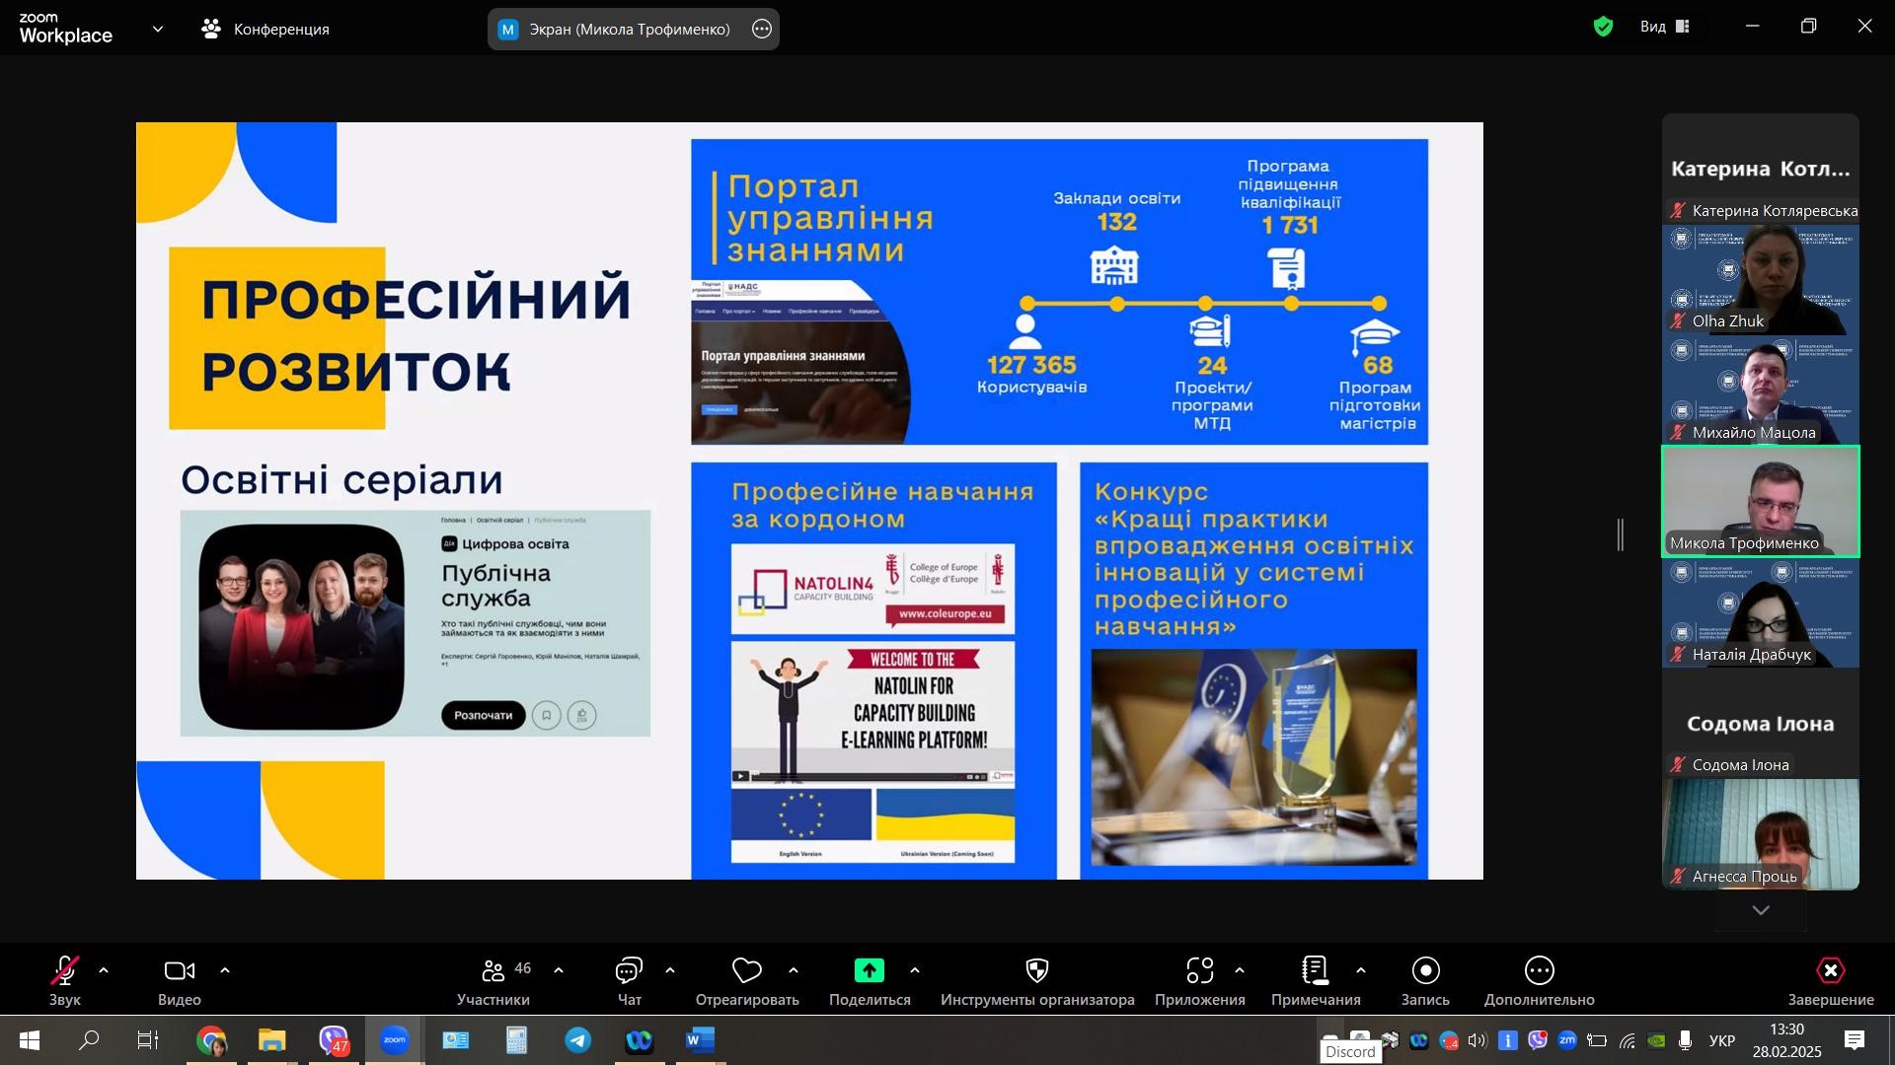Expand audio settings arrow next to Sound

tap(104, 971)
